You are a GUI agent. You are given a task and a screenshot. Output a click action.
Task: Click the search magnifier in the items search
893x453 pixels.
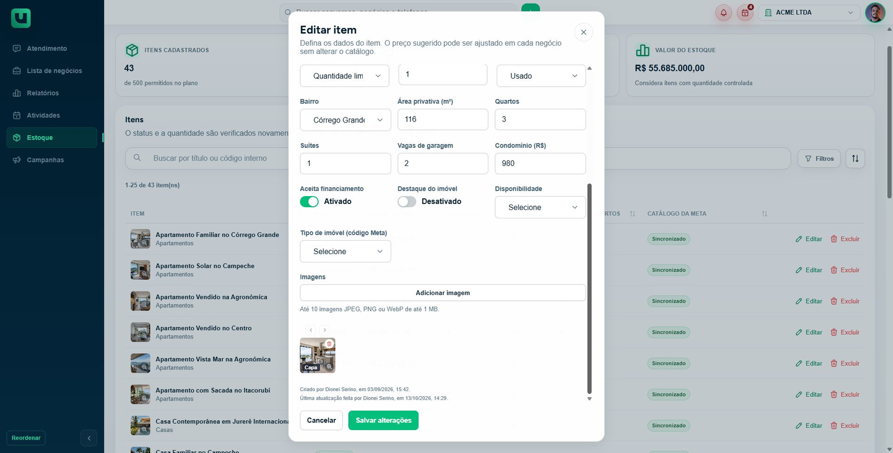coord(137,158)
